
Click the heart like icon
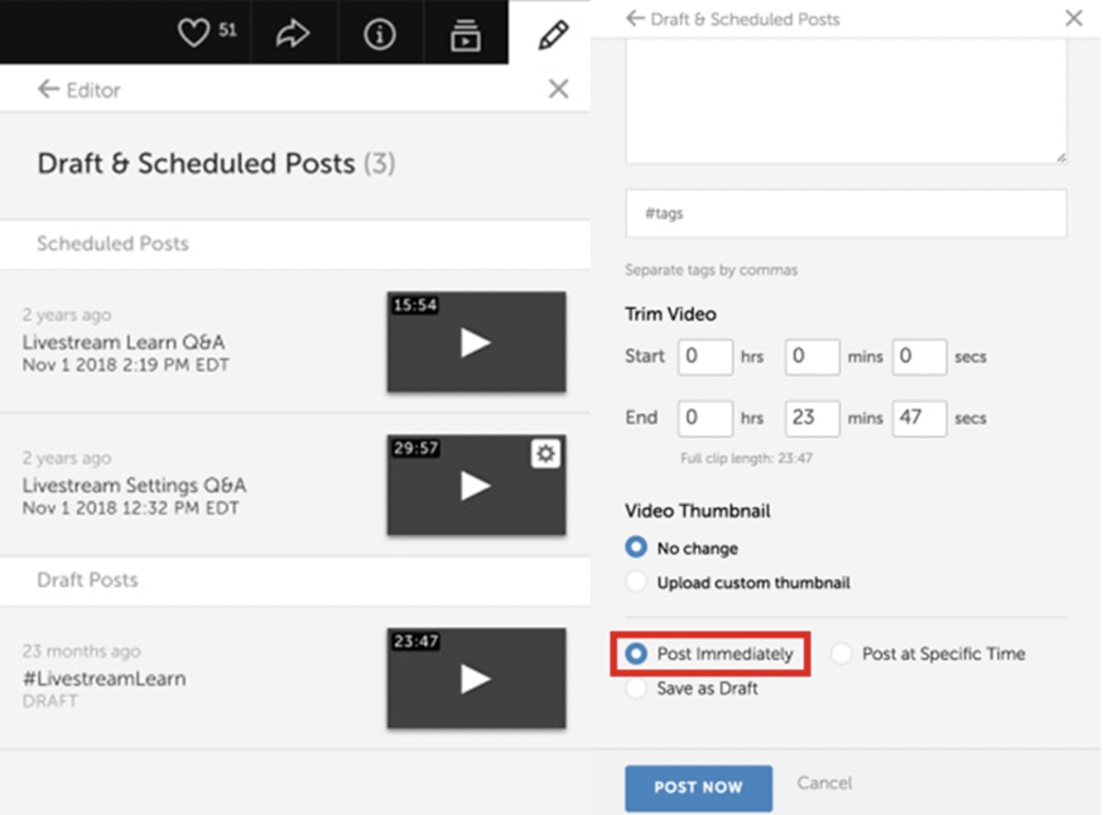194,33
